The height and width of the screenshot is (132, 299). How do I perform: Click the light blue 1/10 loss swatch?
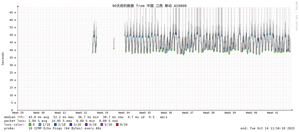coord(40,125)
